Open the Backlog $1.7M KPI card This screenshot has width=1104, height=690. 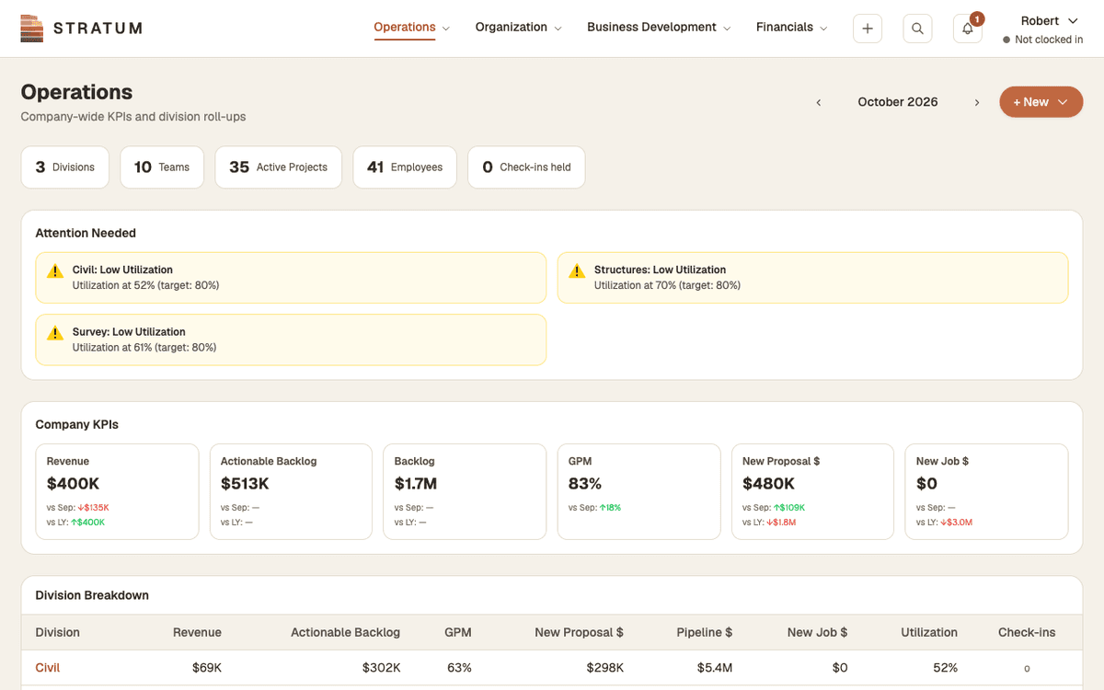(465, 491)
